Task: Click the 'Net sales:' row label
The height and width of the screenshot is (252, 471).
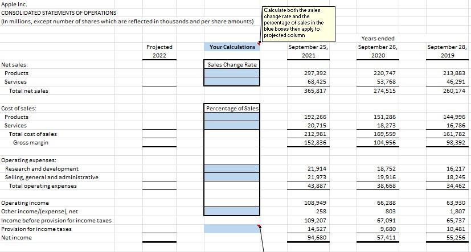Action: pos(15,64)
